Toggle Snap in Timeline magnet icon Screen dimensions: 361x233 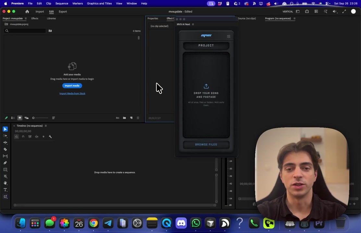point(23,137)
